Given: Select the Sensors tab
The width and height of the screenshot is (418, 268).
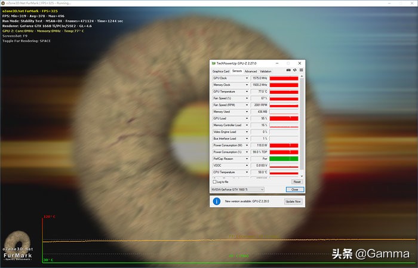Looking at the screenshot, I should [237, 71].
